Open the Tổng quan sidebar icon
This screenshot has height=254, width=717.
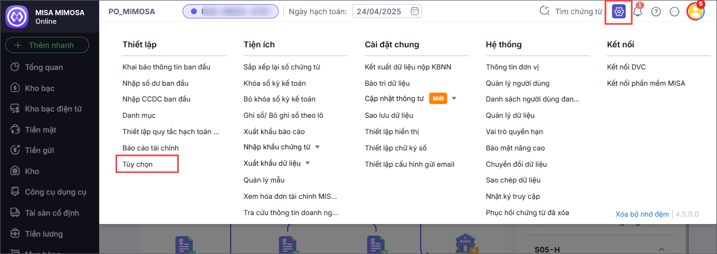[15, 67]
